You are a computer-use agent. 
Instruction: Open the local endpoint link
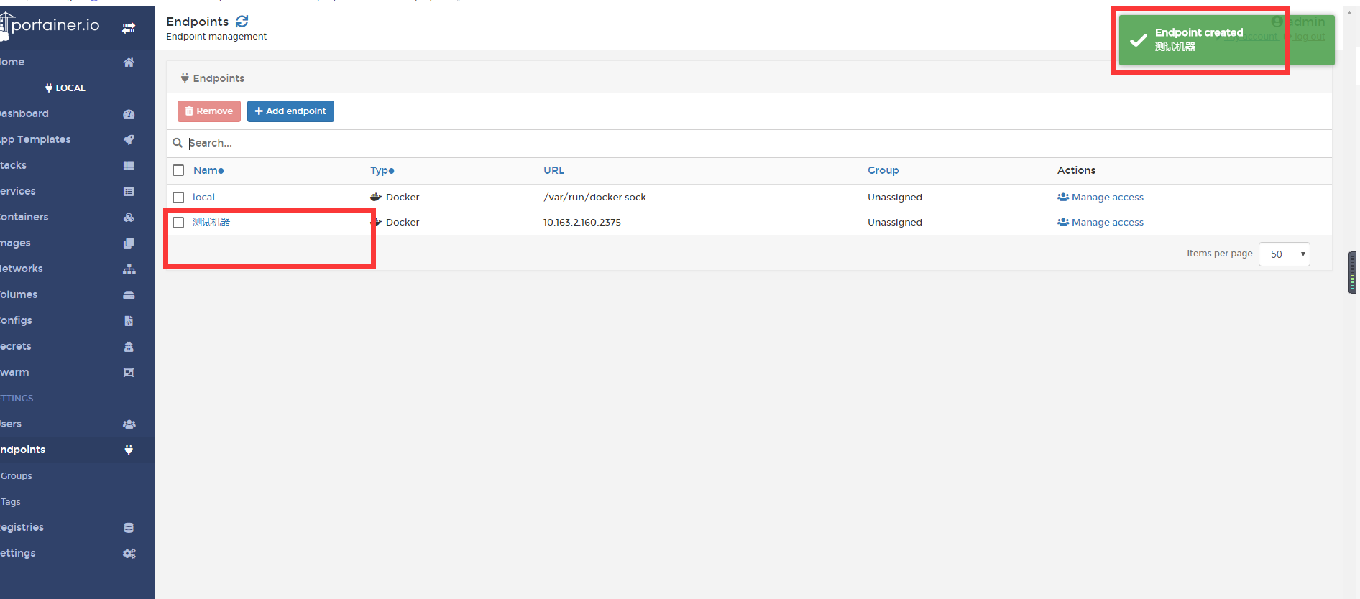tap(203, 197)
